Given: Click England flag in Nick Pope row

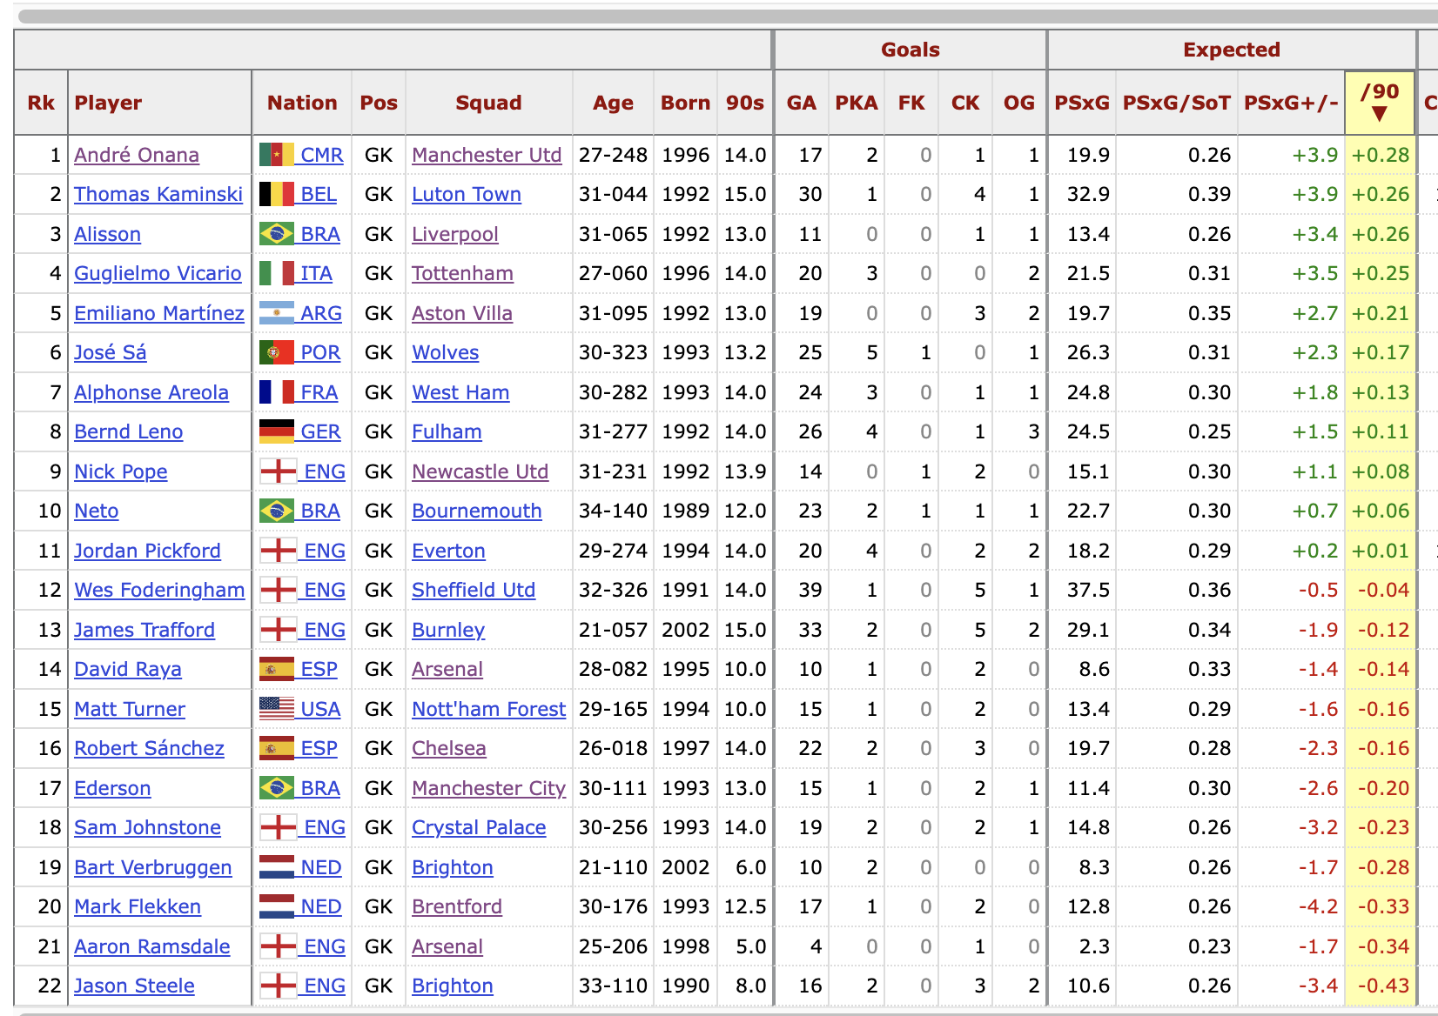Looking at the screenshot, I should [x=279, y=471].
